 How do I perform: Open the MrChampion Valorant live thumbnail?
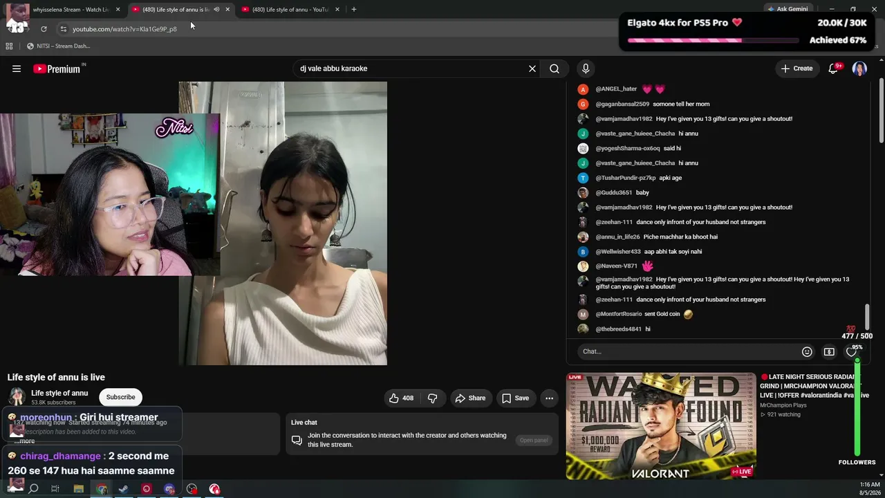pyautogui.click(x=661, y=426)
